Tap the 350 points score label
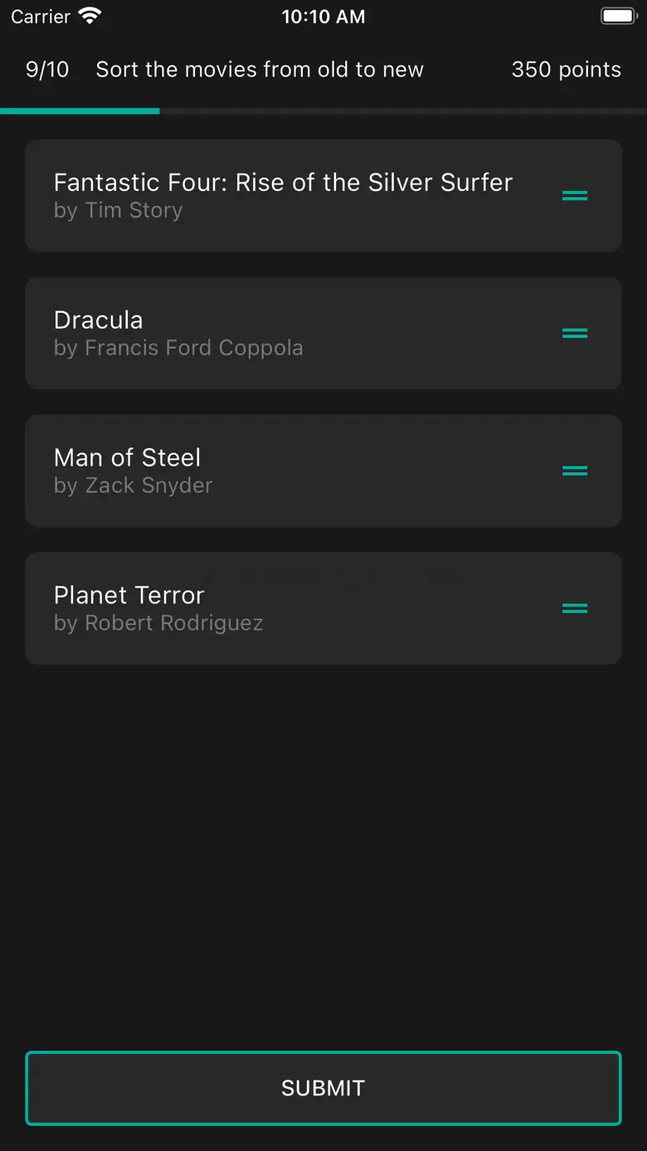The height and width of the screenshot is (1151, 647). (x=566, y=70)
